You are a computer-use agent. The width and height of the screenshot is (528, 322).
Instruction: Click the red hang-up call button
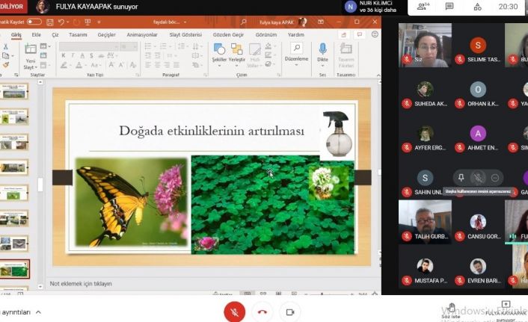pos(263,312)
